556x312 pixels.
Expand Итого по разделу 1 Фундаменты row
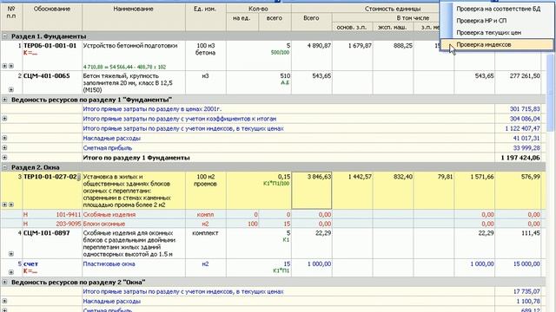click(x=4, y=158)
